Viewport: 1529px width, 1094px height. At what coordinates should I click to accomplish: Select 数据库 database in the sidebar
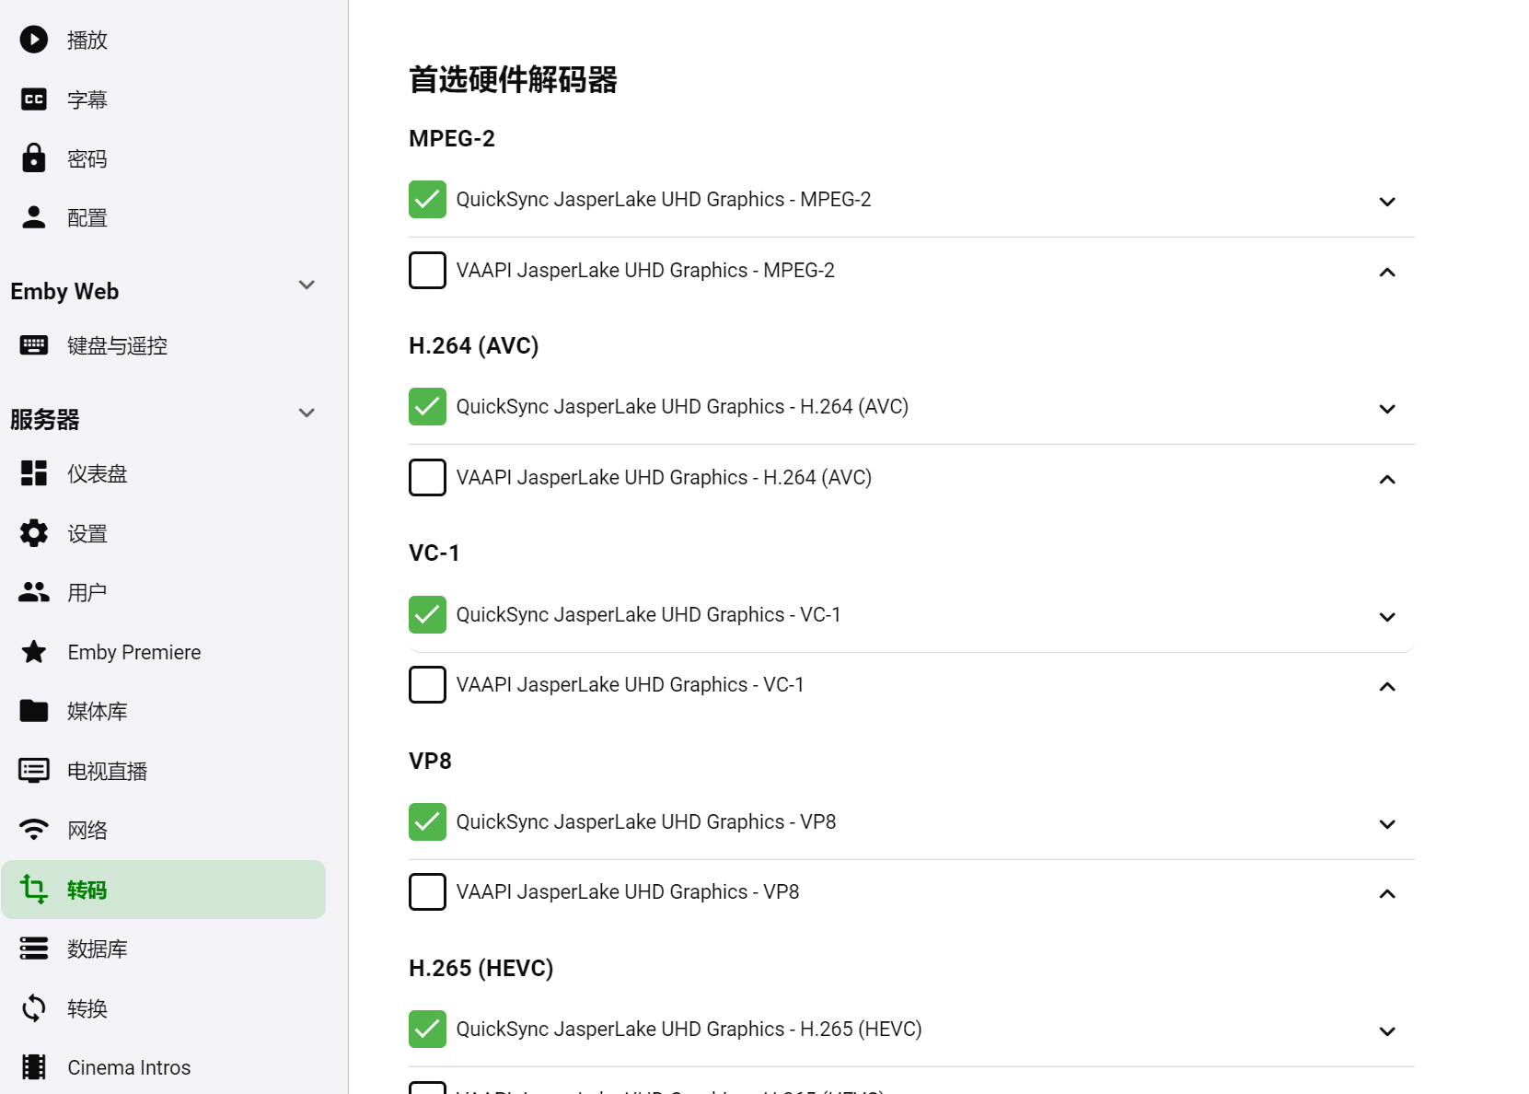point(97,949)
